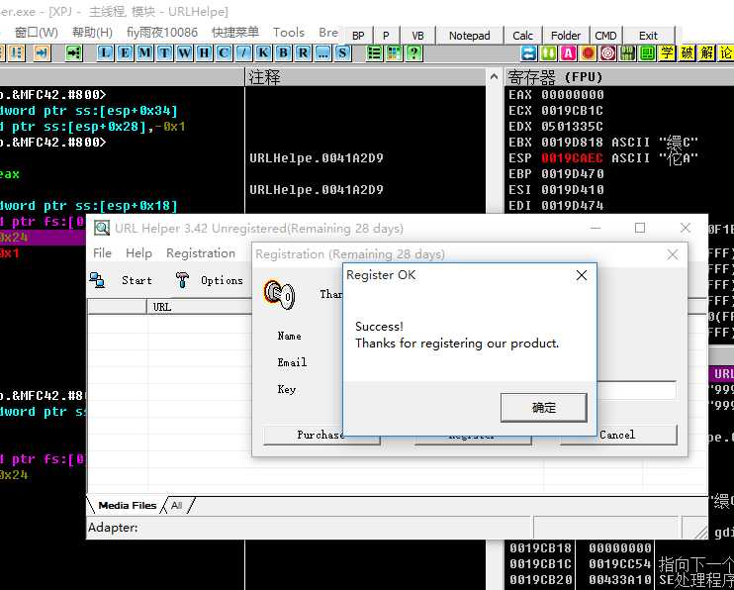Open the K call stack button
Viewport: 734px width, 590px height.
point(263,52)
